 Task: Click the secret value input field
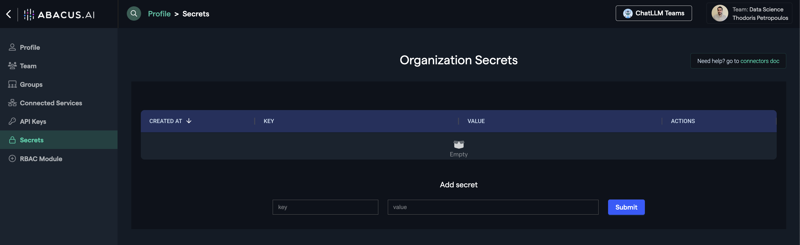[493, 207]
